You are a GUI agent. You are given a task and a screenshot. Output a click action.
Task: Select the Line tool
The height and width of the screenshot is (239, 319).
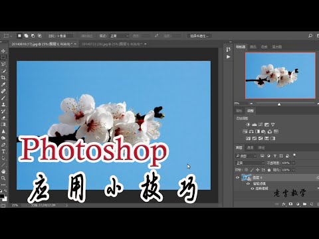[x=3, y=165]
